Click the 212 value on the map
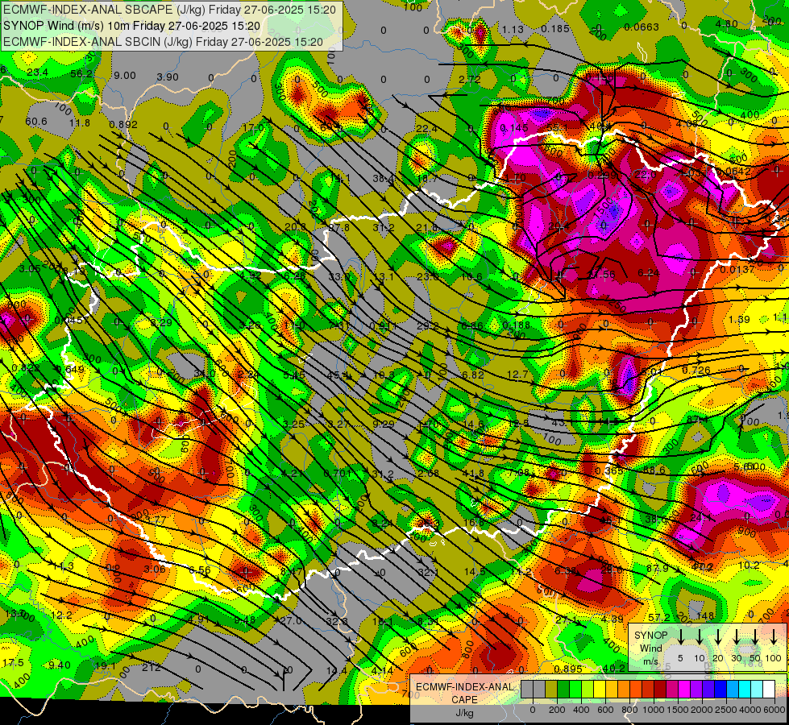The image size is (789, 725). point(151,668)
